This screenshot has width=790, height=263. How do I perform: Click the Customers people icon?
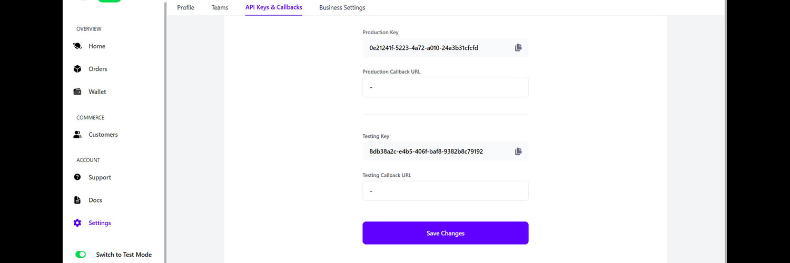(77, 135)
